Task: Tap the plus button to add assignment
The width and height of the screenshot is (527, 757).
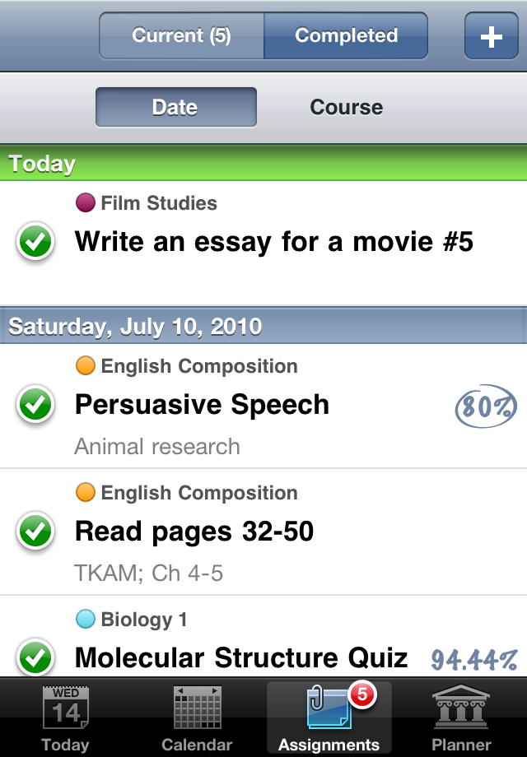Action: (491, 37)
